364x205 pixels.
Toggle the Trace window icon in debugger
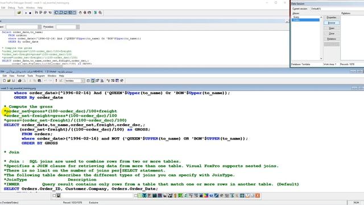tap(56, 13)
